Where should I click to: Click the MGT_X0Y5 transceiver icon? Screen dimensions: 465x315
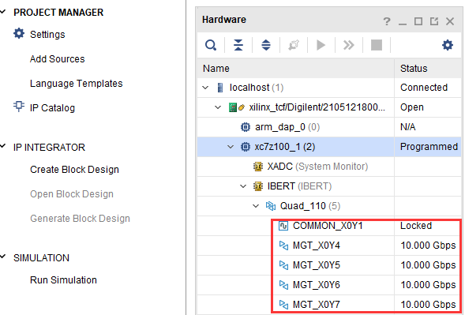click(283, 265)
